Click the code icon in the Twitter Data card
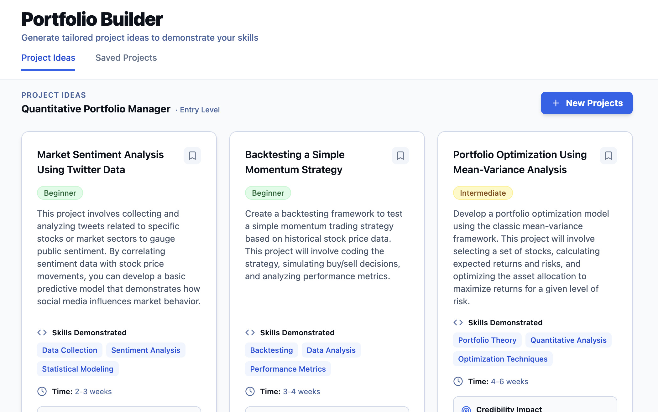This screenshot has height=412, width=658. pos(42,332)
